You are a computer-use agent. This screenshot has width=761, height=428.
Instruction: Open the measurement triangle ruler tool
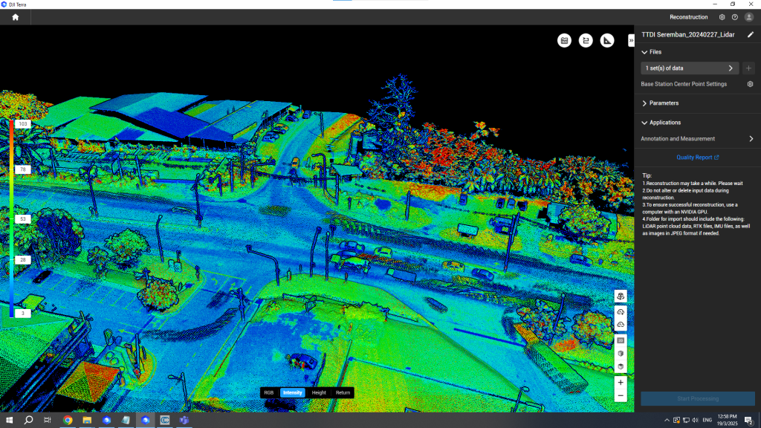[607, 40]
